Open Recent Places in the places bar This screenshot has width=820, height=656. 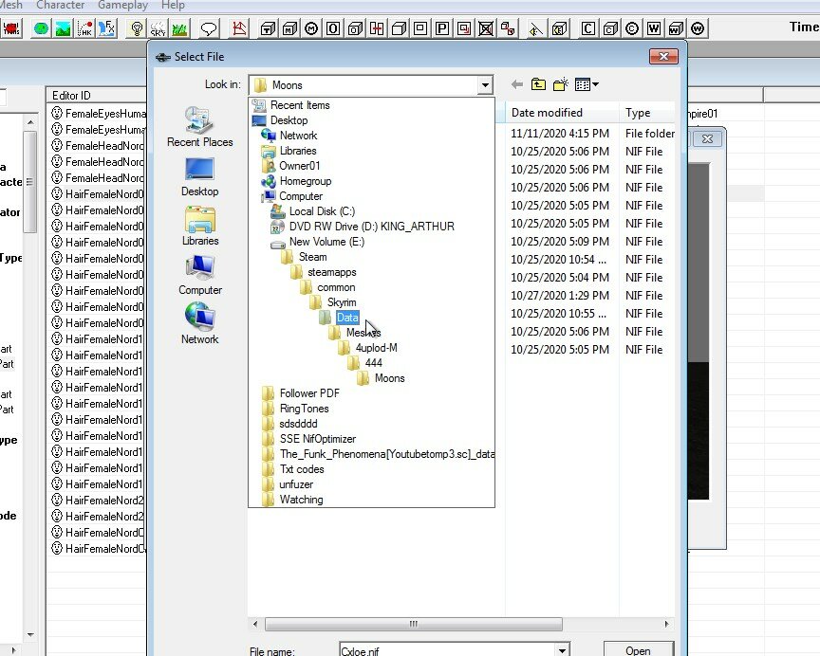coord(199,127)
